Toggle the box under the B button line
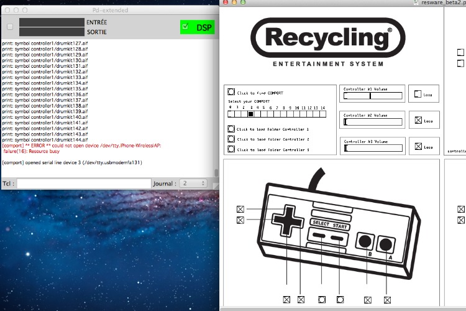 click(368, 300)
